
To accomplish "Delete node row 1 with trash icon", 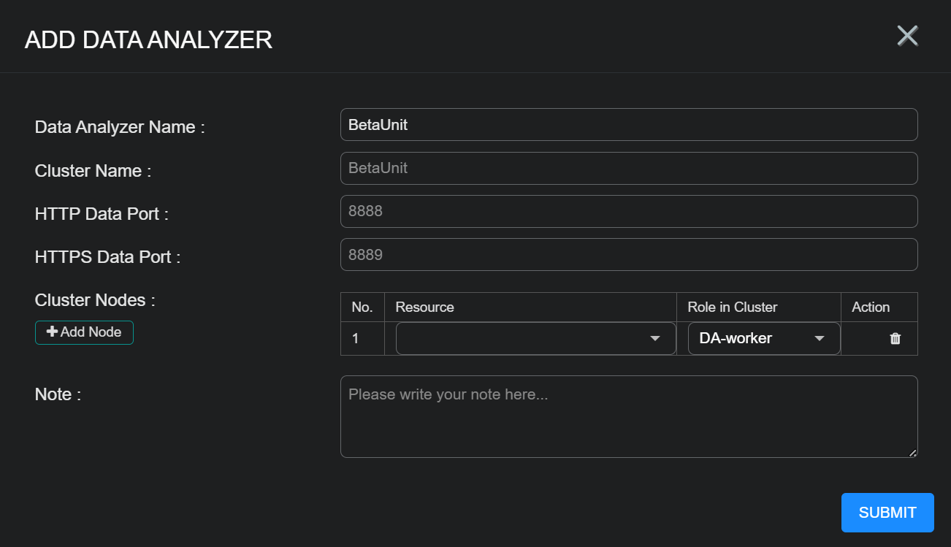I will coord(895,339).
